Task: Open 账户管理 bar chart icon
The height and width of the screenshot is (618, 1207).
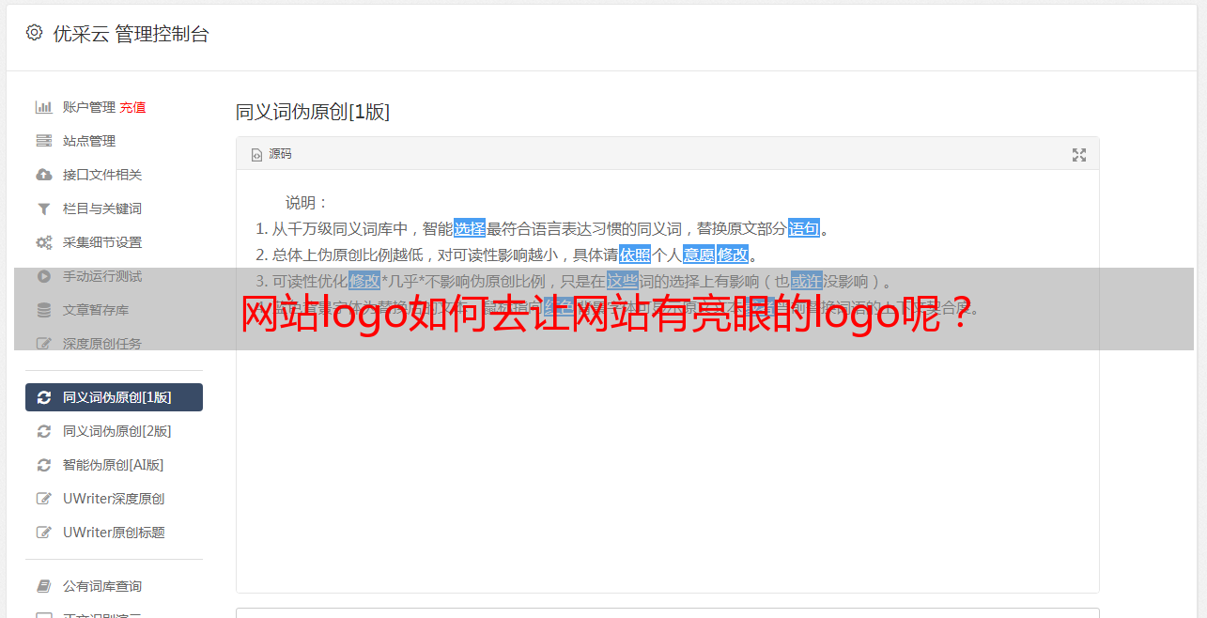Action: [43, 107]
